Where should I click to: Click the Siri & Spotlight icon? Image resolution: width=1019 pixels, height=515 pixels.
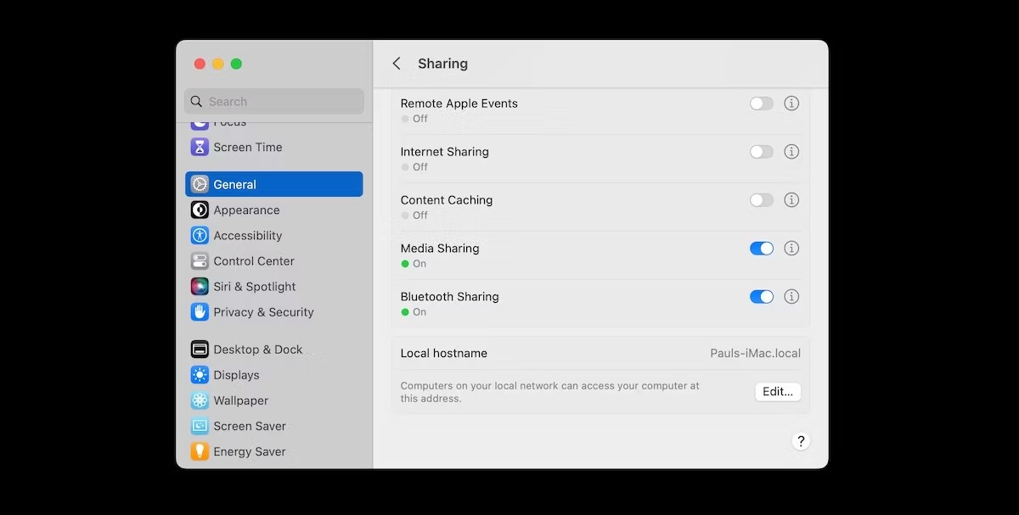click(x=200, y=286)
